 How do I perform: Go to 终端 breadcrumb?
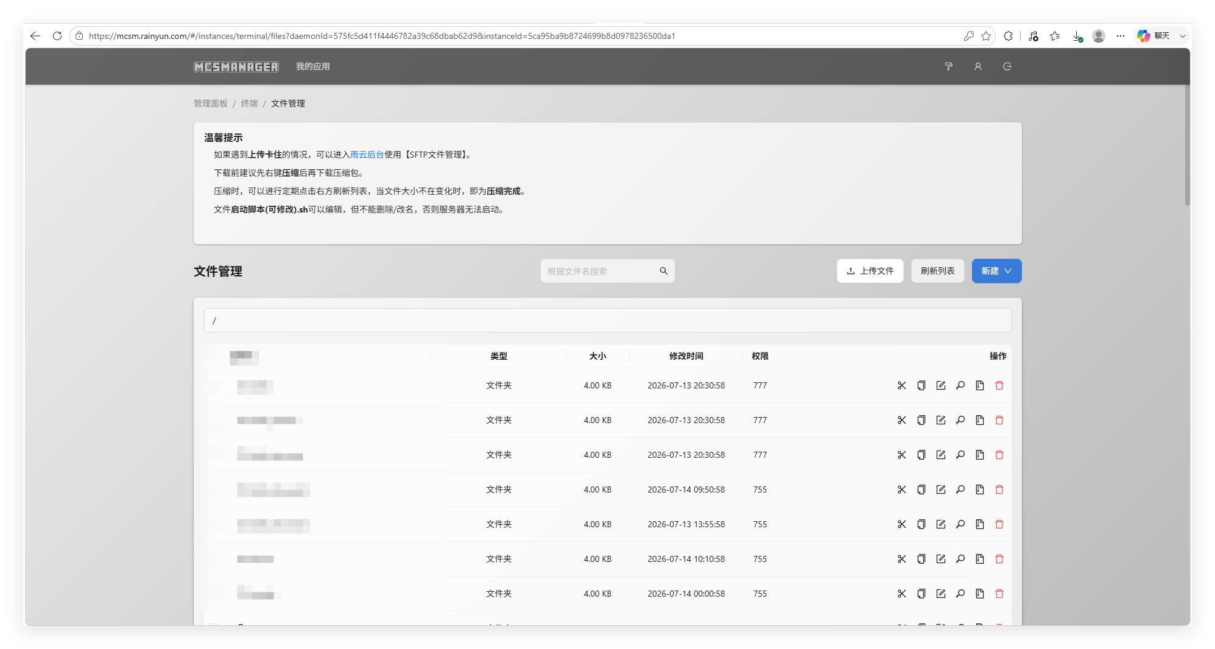[x=250, y=103]
